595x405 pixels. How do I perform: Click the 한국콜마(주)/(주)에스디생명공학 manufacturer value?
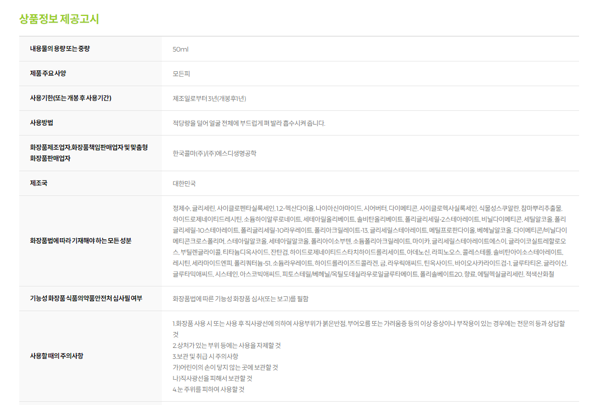coord(214,153)
